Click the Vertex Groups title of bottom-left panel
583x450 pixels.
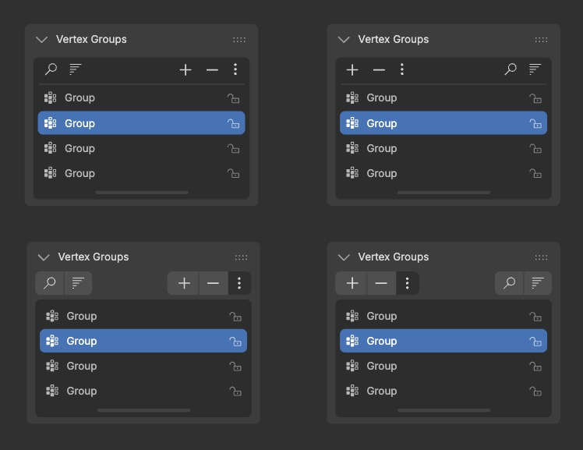tap(94, 257)
